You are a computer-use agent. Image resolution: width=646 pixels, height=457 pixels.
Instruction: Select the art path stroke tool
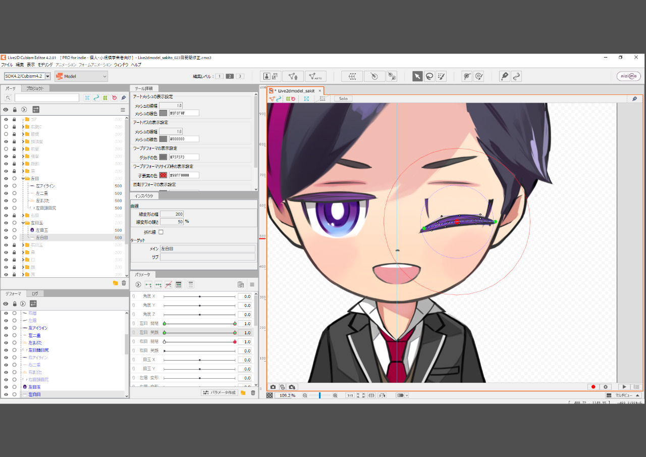[516, 76]
